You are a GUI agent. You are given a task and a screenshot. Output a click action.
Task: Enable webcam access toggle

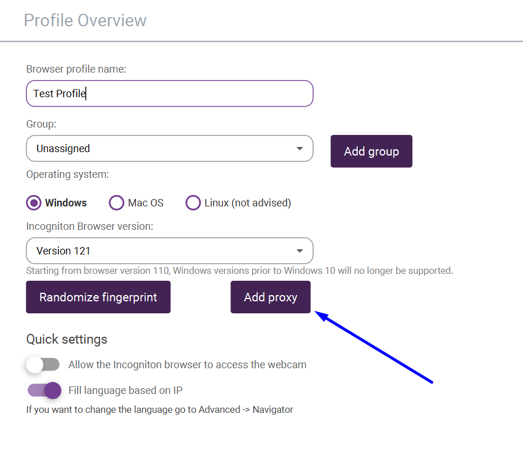pos(43,365)
